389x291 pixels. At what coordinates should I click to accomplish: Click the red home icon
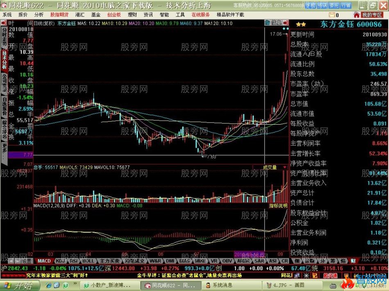(x=357, y=15)
